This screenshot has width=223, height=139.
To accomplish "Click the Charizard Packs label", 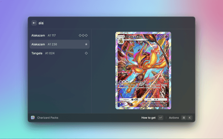I will 48,118.
